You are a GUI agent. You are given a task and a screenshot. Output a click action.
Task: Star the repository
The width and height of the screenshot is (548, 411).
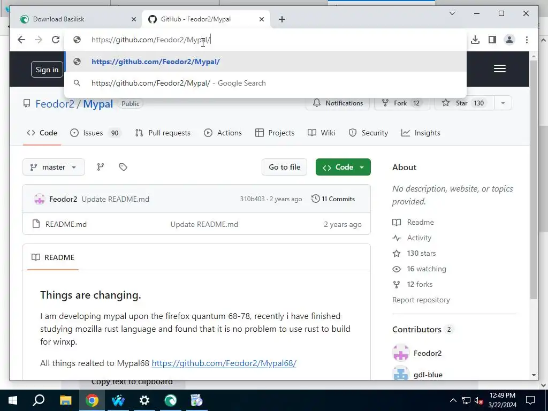pyautogui.click(x=464, y=103)
